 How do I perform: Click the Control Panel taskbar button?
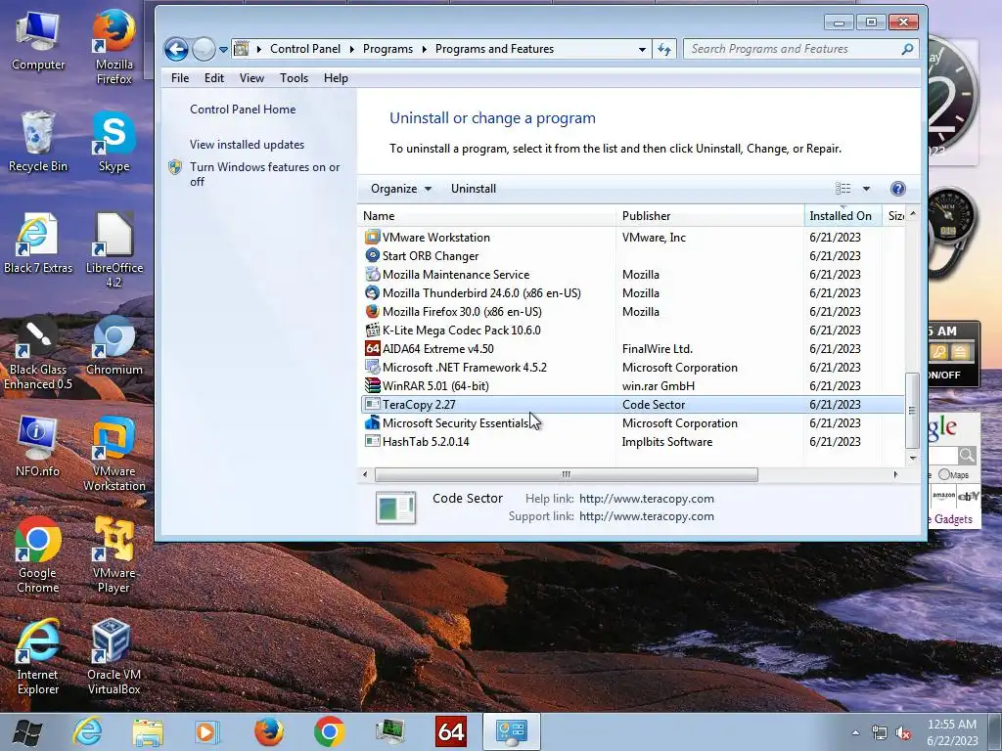[x=511, y=731]
